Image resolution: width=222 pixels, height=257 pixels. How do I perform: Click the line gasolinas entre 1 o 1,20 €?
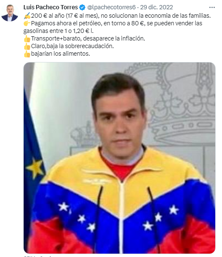pos(58,31)
